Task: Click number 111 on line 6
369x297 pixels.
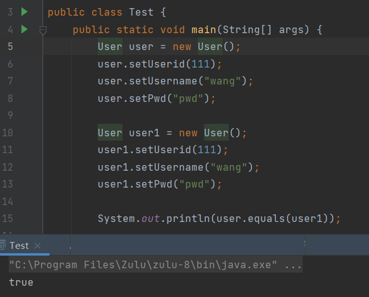Action: (x=201, y=64)
